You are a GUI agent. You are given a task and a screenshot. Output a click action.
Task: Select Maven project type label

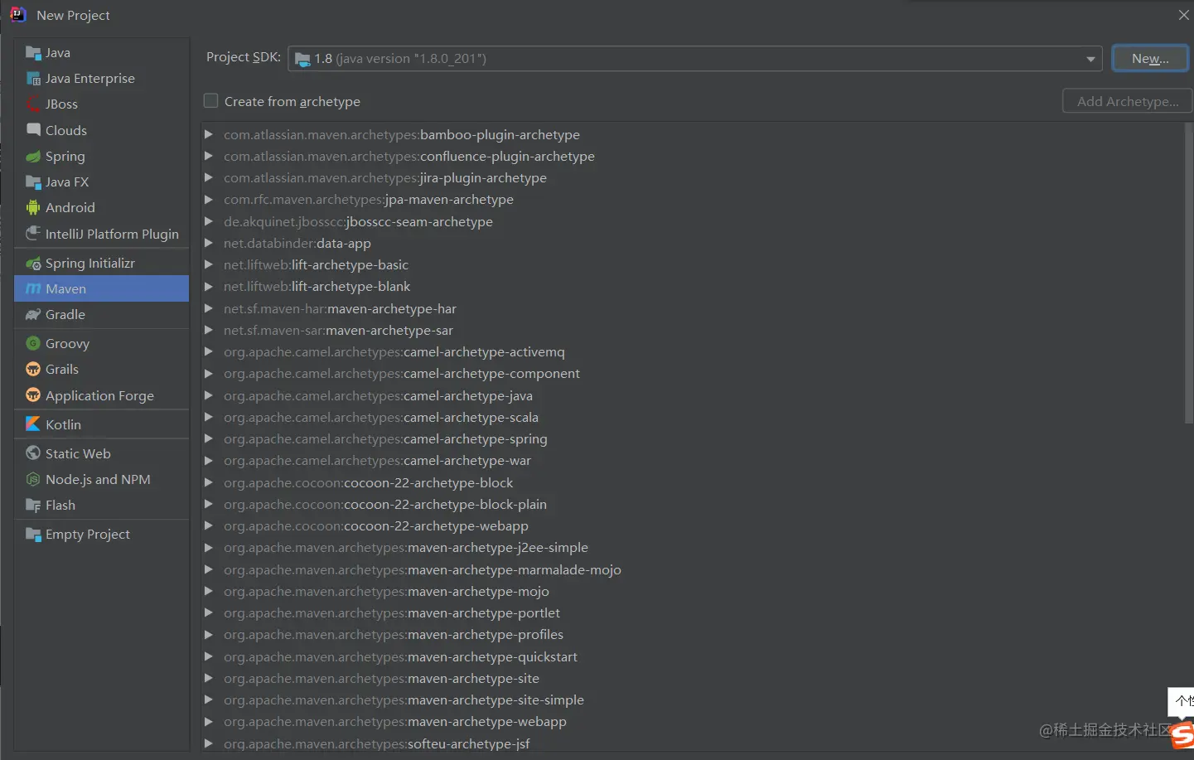[65, 289]
